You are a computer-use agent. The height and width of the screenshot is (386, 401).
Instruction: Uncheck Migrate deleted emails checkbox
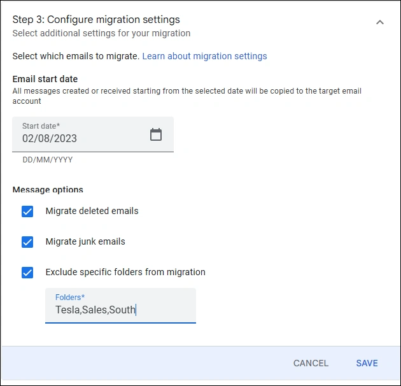coord(27,211)
